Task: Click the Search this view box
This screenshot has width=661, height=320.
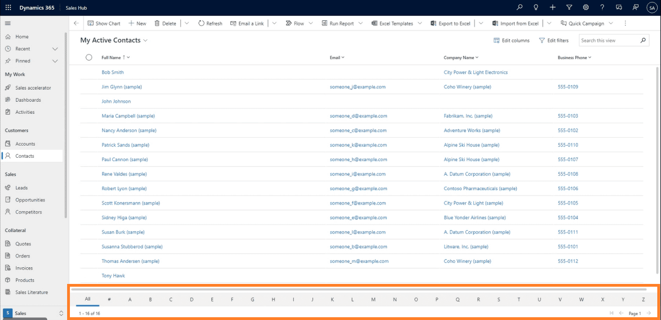Action: pos(609,41)
